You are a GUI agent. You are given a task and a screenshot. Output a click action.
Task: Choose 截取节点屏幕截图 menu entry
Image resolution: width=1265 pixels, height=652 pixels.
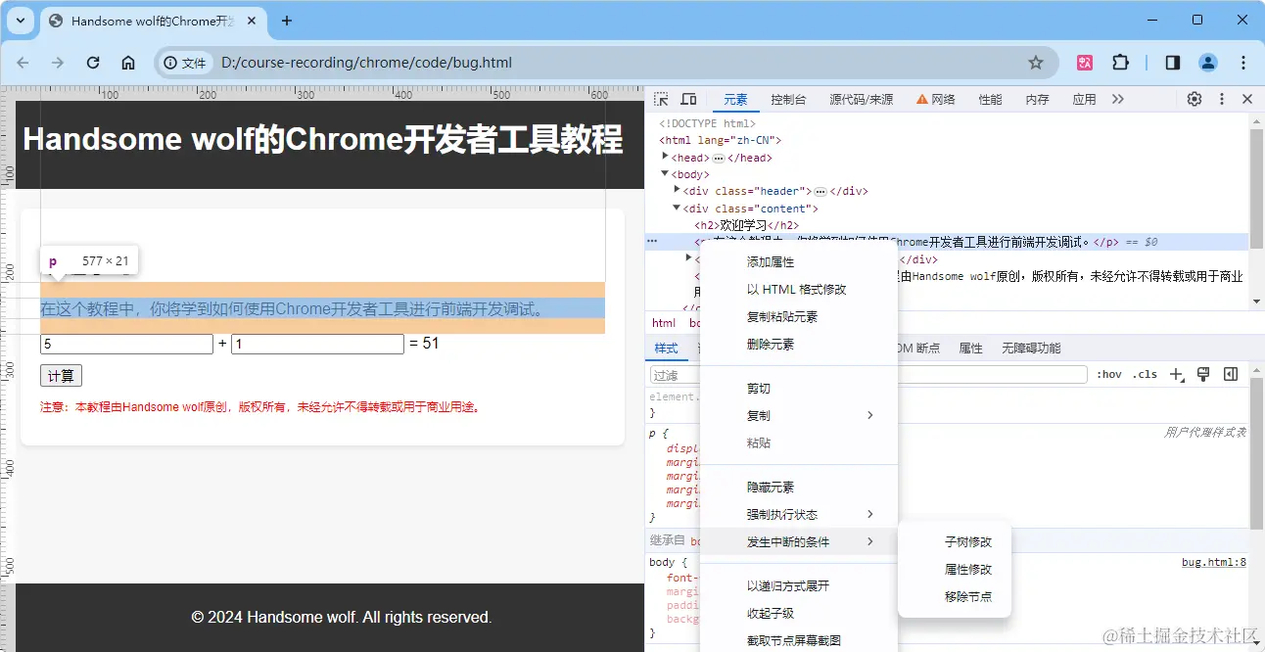click(x=799, y=640)
